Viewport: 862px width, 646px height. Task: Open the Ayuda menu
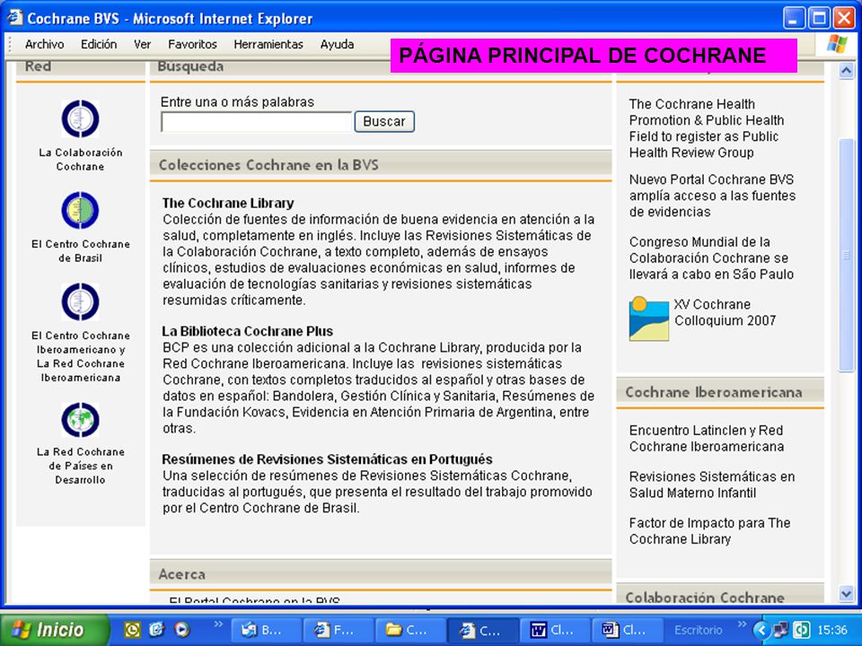337,45
